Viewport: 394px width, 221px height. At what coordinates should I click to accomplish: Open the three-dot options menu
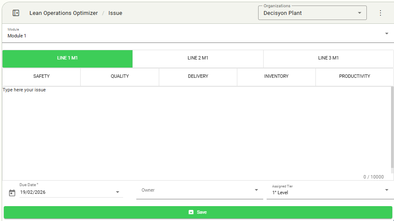(380, 13)
